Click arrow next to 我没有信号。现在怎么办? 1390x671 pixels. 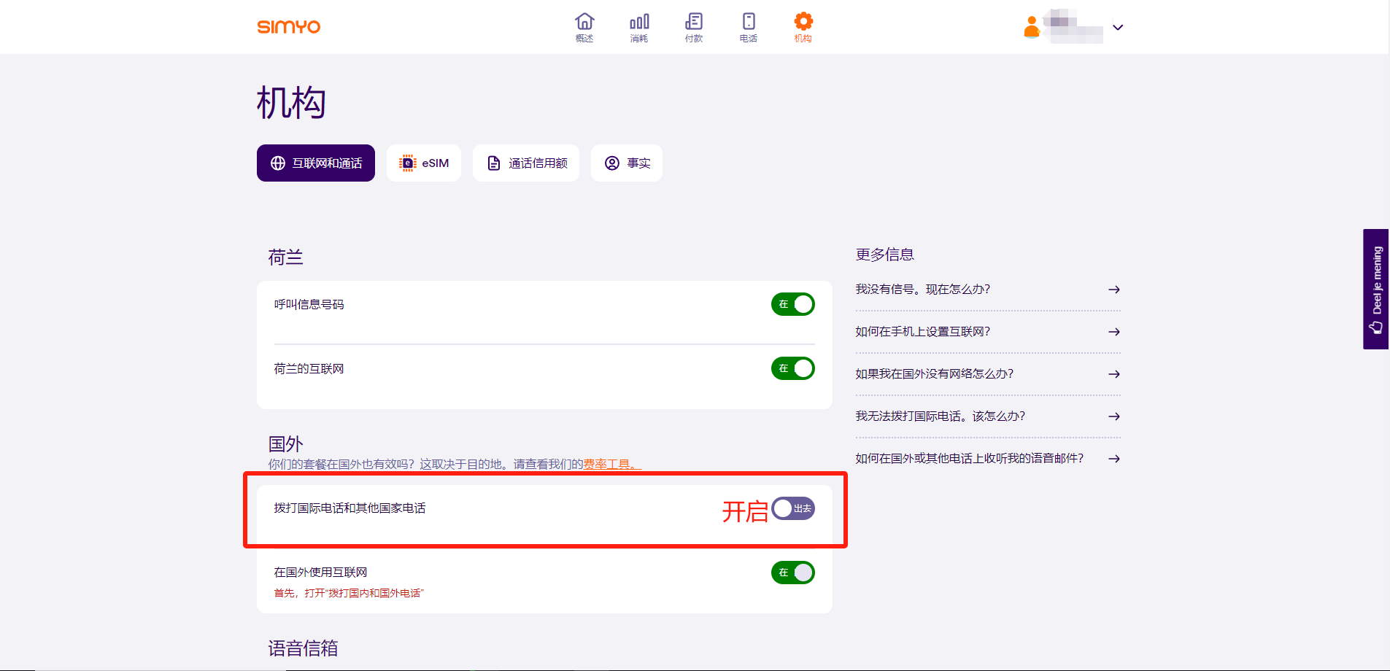[x=1113, y=290]
